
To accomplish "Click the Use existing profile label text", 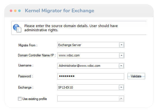I will (35, 99).
